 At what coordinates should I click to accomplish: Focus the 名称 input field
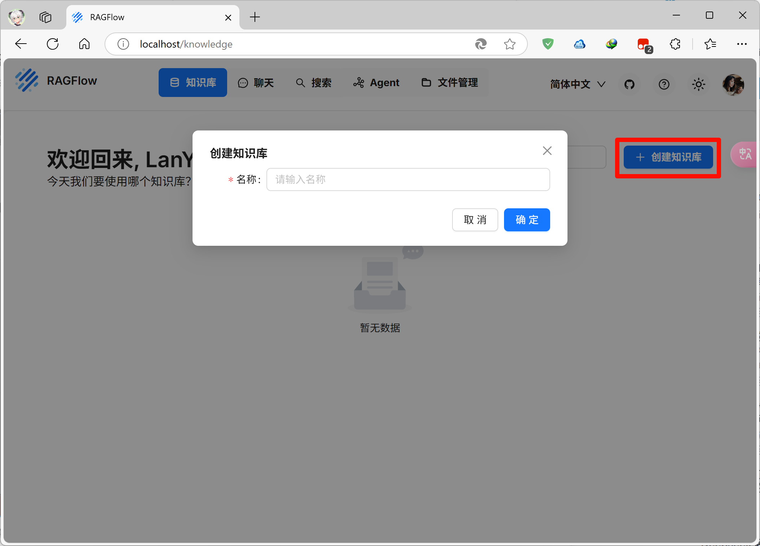tap(408, 179)
